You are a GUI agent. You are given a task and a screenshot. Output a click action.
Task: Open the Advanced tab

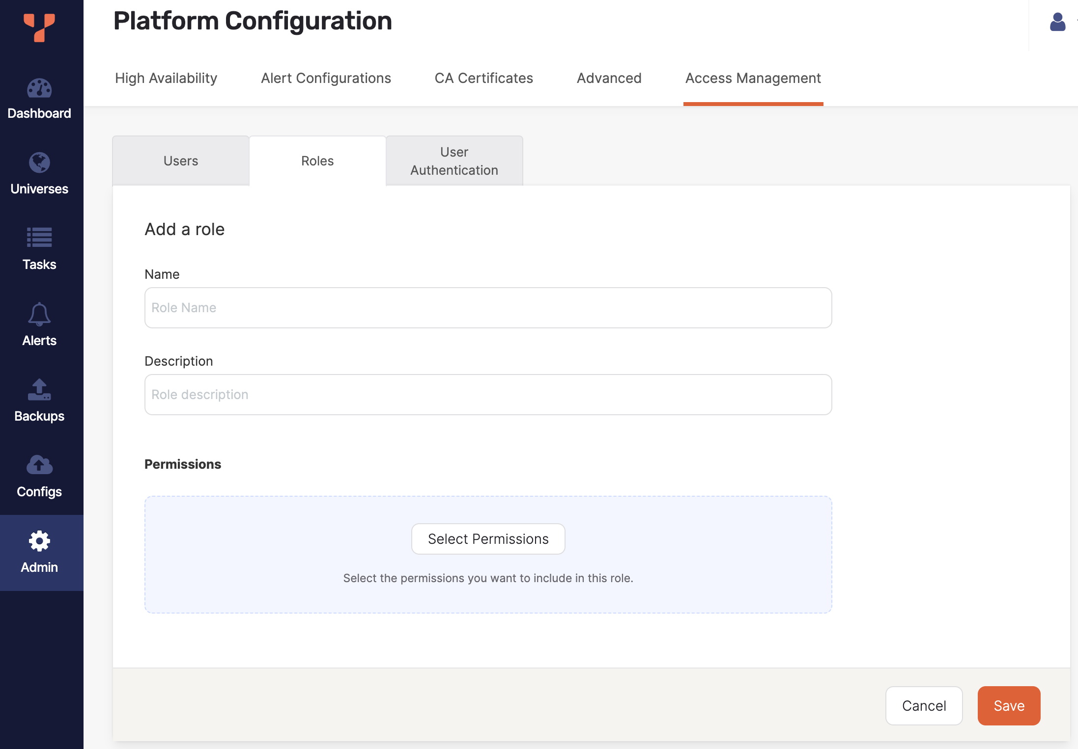pos(609,79)
